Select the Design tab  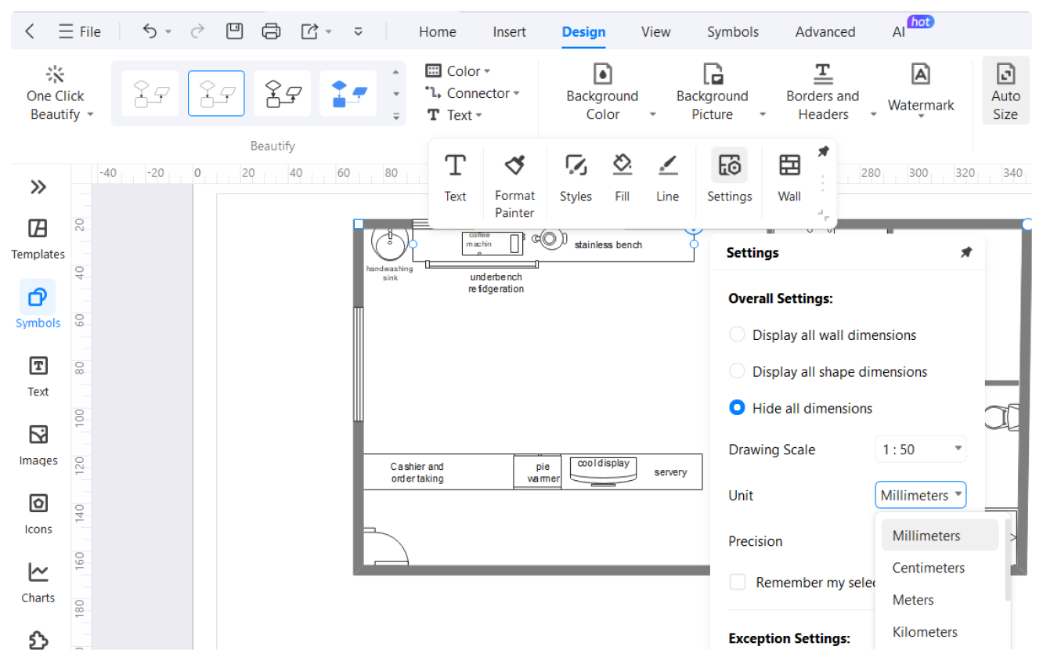point(583,31)
